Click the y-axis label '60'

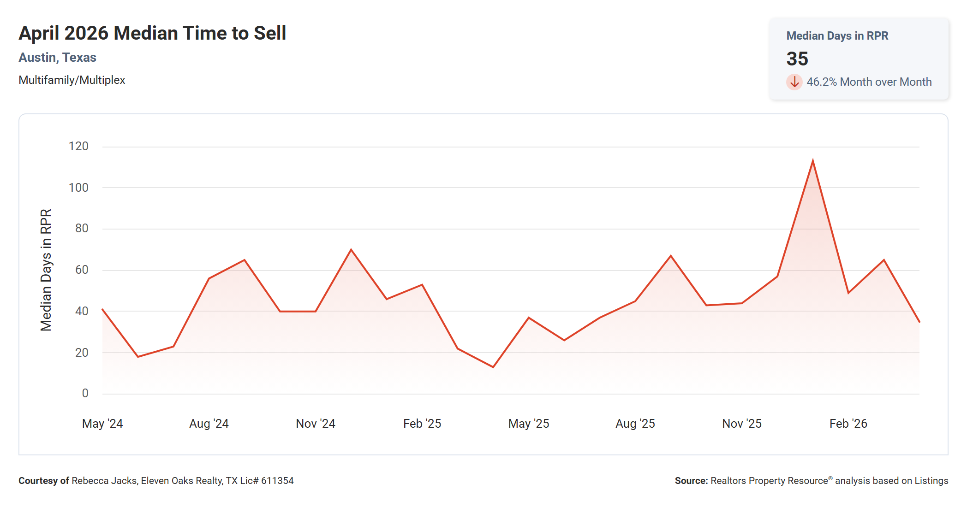point(82,270)
